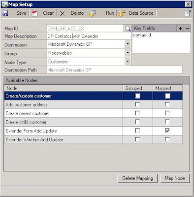Click the Save toolbar label
The image size is (194, 197).
tap(21, 13)
